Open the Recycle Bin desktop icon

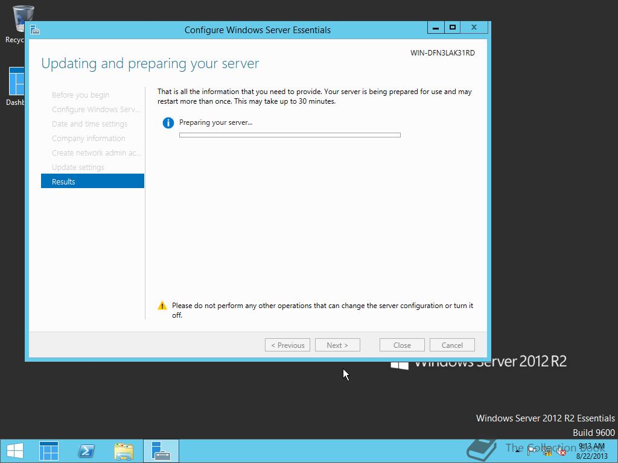pos(18,24)
